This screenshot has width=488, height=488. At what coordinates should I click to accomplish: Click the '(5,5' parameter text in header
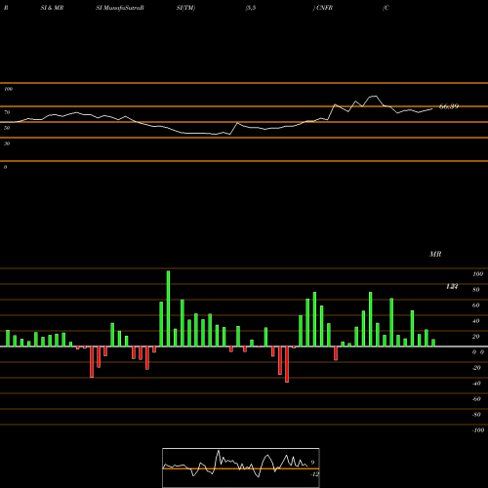pyautogui.click(x=251, y=8)
